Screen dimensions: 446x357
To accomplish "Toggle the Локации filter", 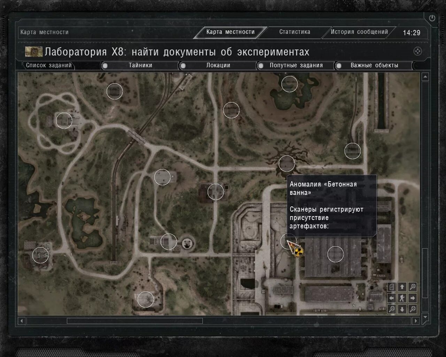I will [x=218, y=65].
